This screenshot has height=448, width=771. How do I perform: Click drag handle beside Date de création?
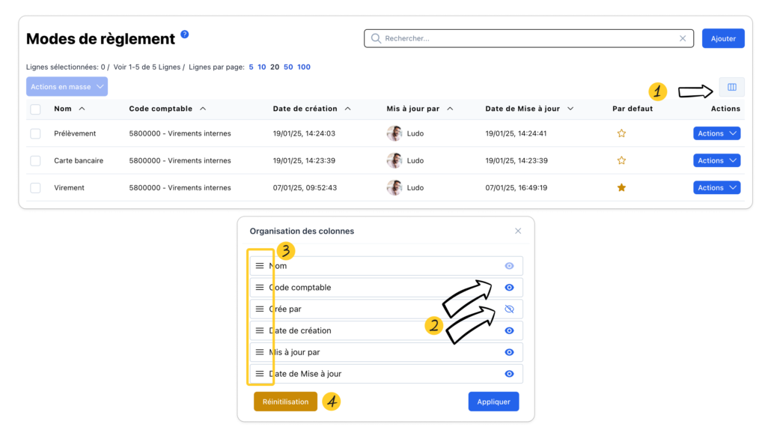click(260, 330)
